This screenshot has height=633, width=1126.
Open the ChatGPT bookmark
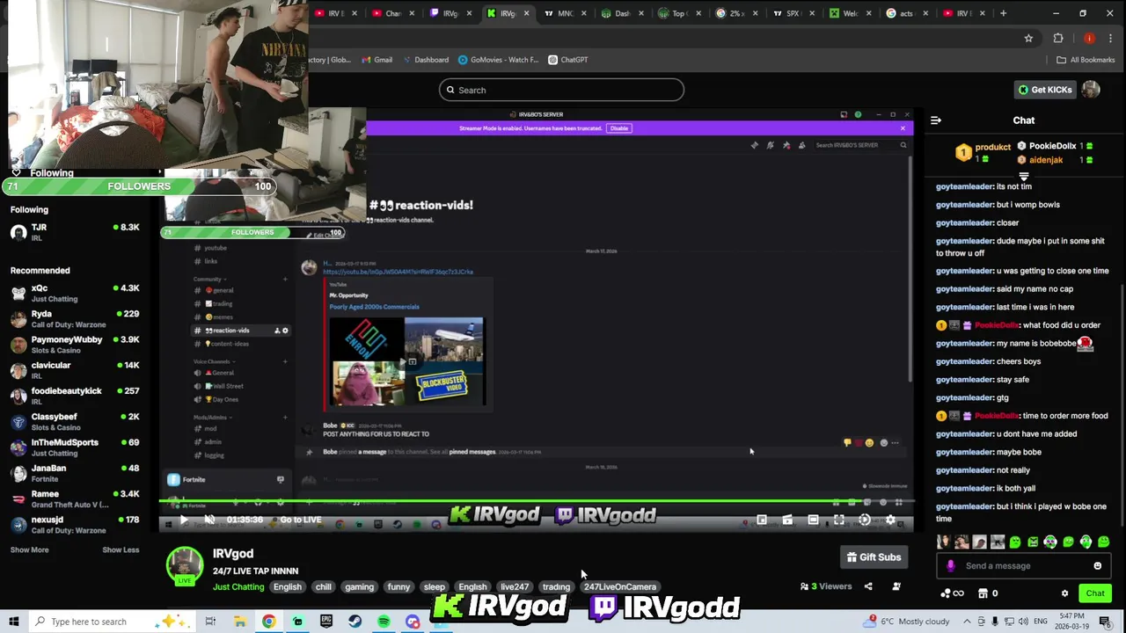pyautogui.click(x=567, y=60)
